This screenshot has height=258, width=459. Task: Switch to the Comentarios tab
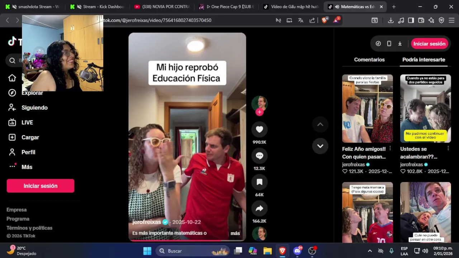click(x=369, y=59)
